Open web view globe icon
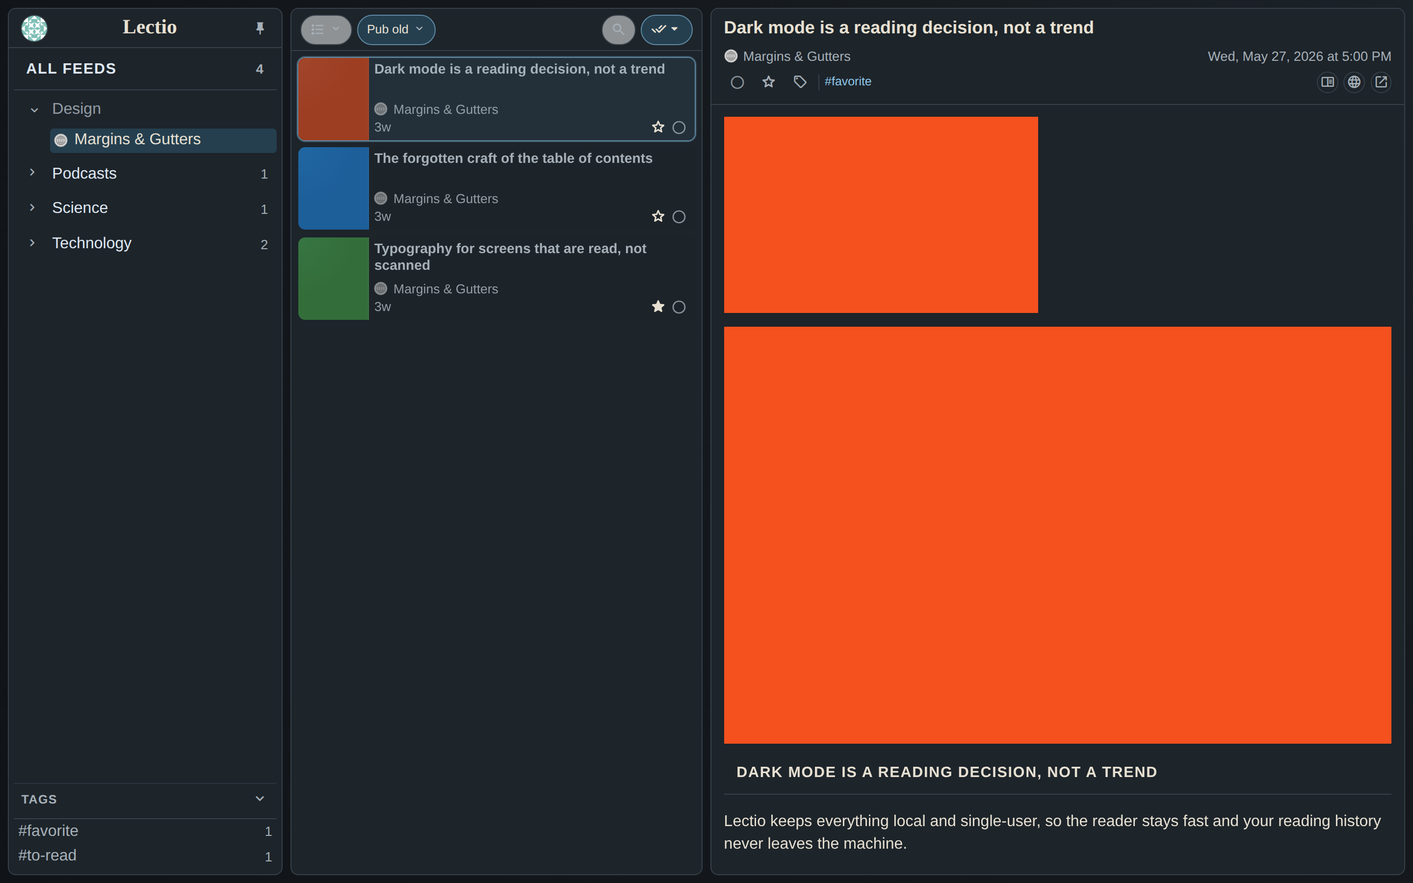 click(1354, 82)
